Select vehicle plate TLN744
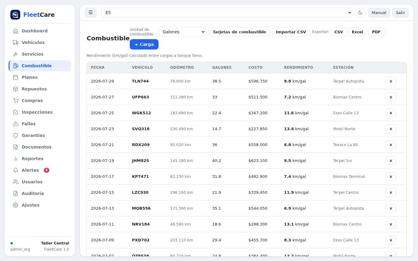 coord(140,81)
